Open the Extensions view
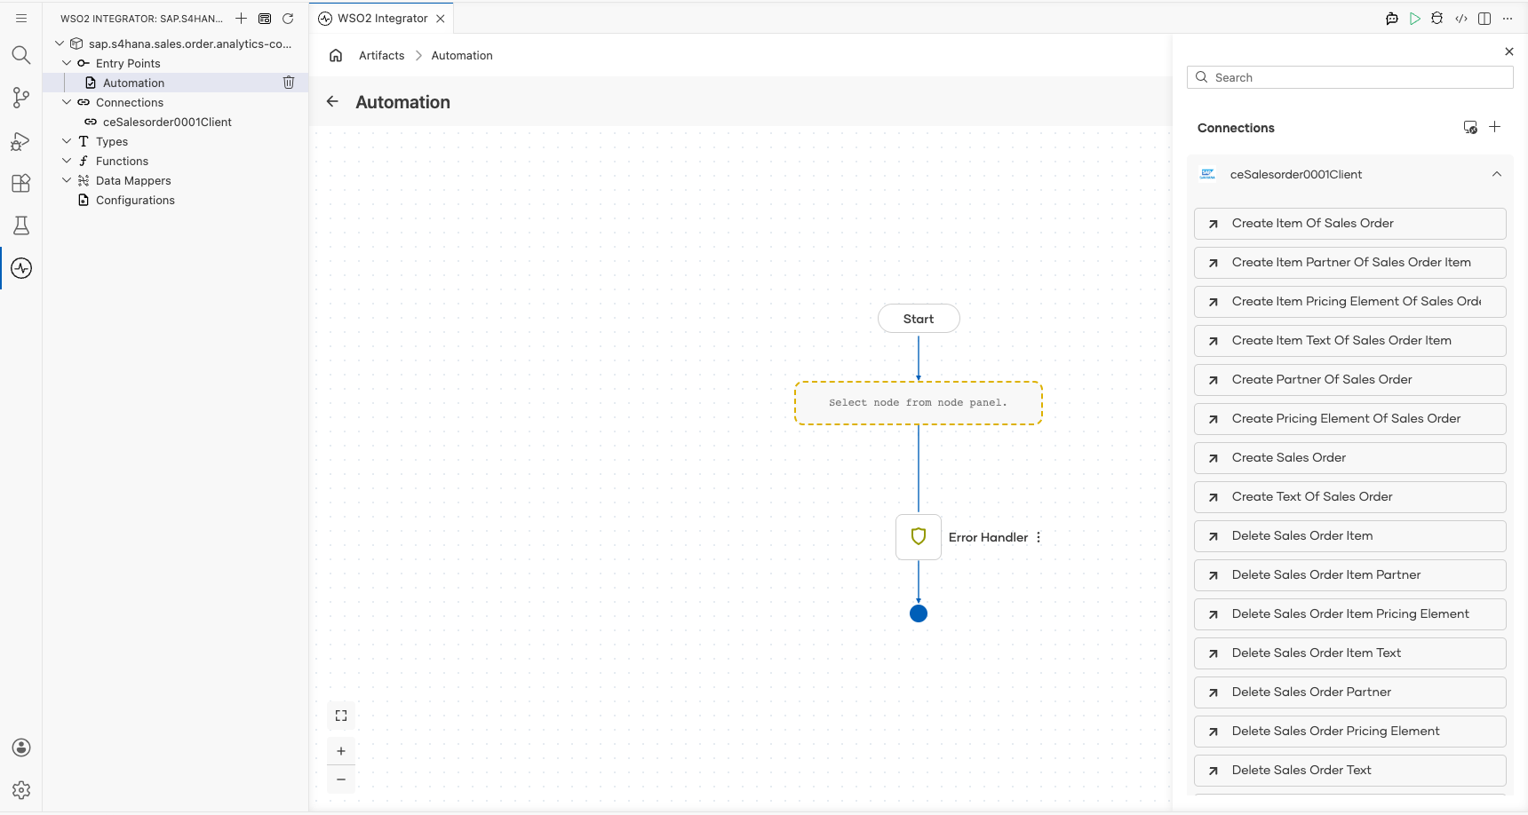This screenshot has width=1528, height=815. 21,183
